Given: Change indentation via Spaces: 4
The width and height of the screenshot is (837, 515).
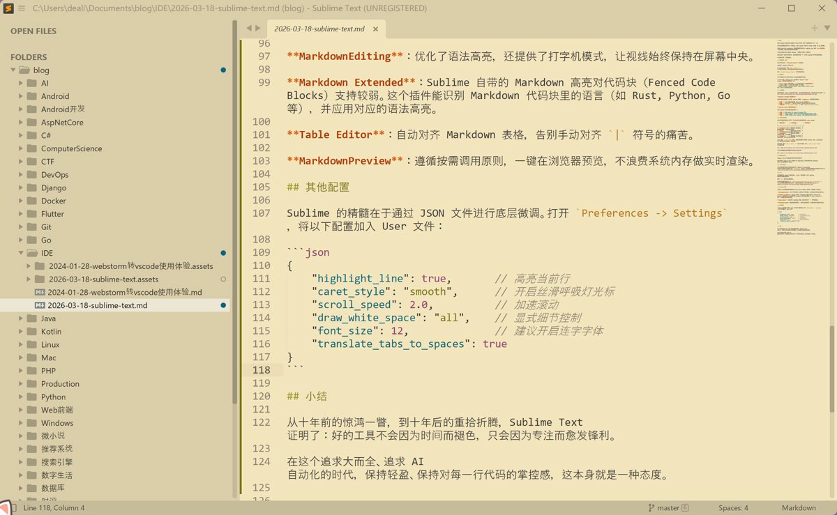Looking at the screenshot, I should pyautogui.click(x=733, y=508).
